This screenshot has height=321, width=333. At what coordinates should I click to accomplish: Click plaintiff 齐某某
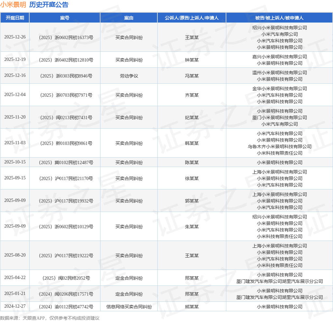coord(192,95)
